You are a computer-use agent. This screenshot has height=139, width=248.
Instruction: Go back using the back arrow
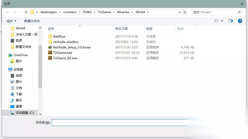point(7,12)
